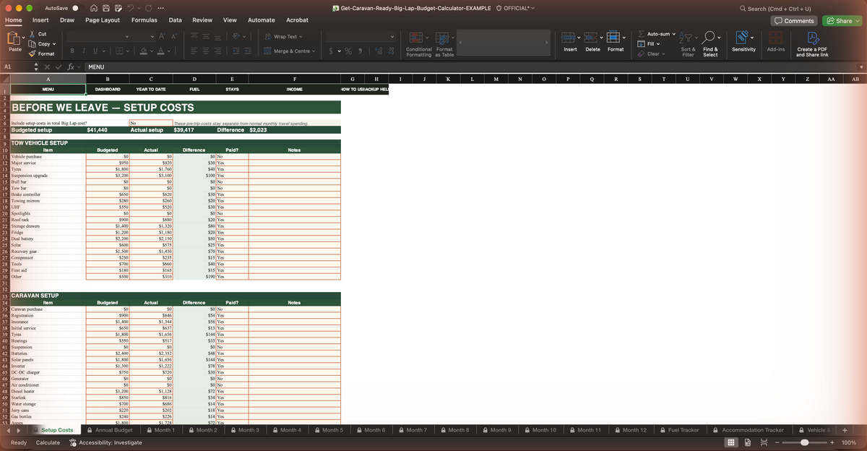This screenshot has height=451, width=867.
Task: Click the fill colour bucket swatch
Action: [144, 51]
